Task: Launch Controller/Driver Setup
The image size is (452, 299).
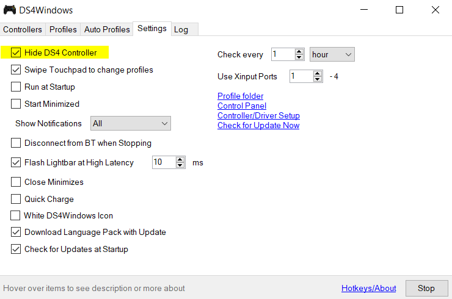Action: [258, 115]
